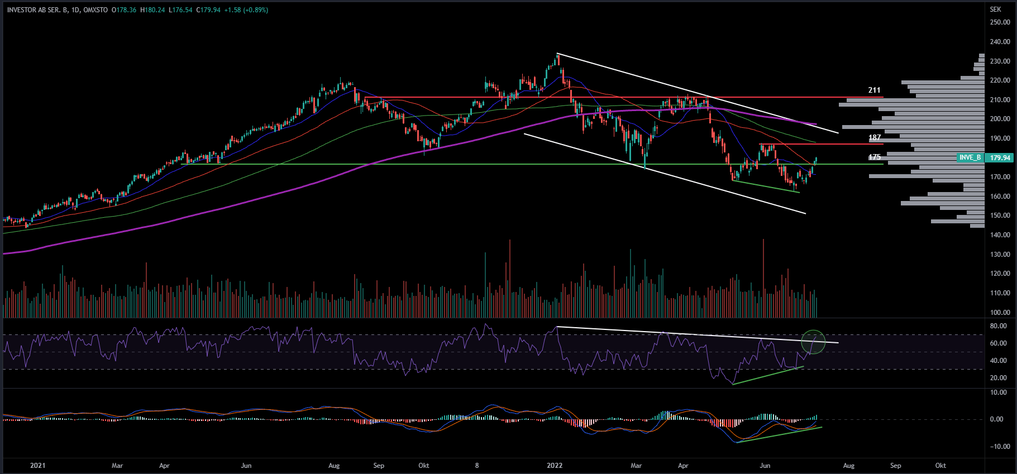This screenshot has height=474, width=1017.
Task: Click the 80.00 level on RSI axis
Action: pos(999,326)
